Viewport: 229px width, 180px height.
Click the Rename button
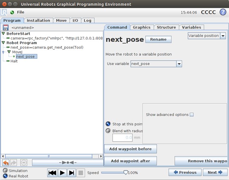click(158, 39)
